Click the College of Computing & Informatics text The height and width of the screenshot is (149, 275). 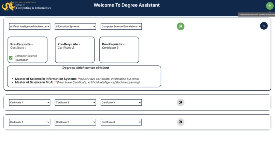tap(33, 7)
